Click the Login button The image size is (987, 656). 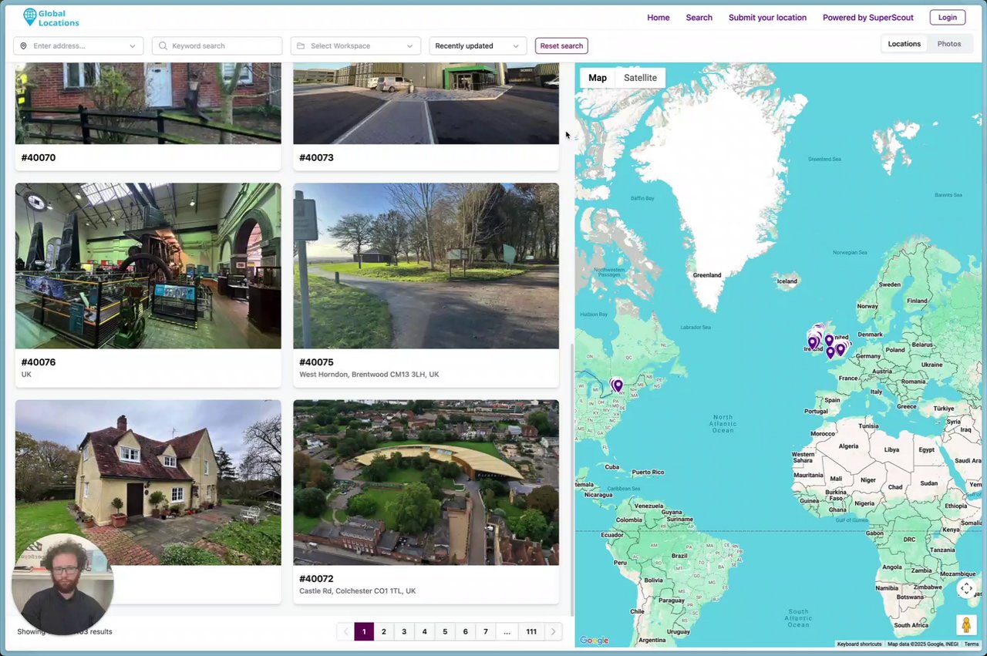pyautogui.click(x=948, y=18)
